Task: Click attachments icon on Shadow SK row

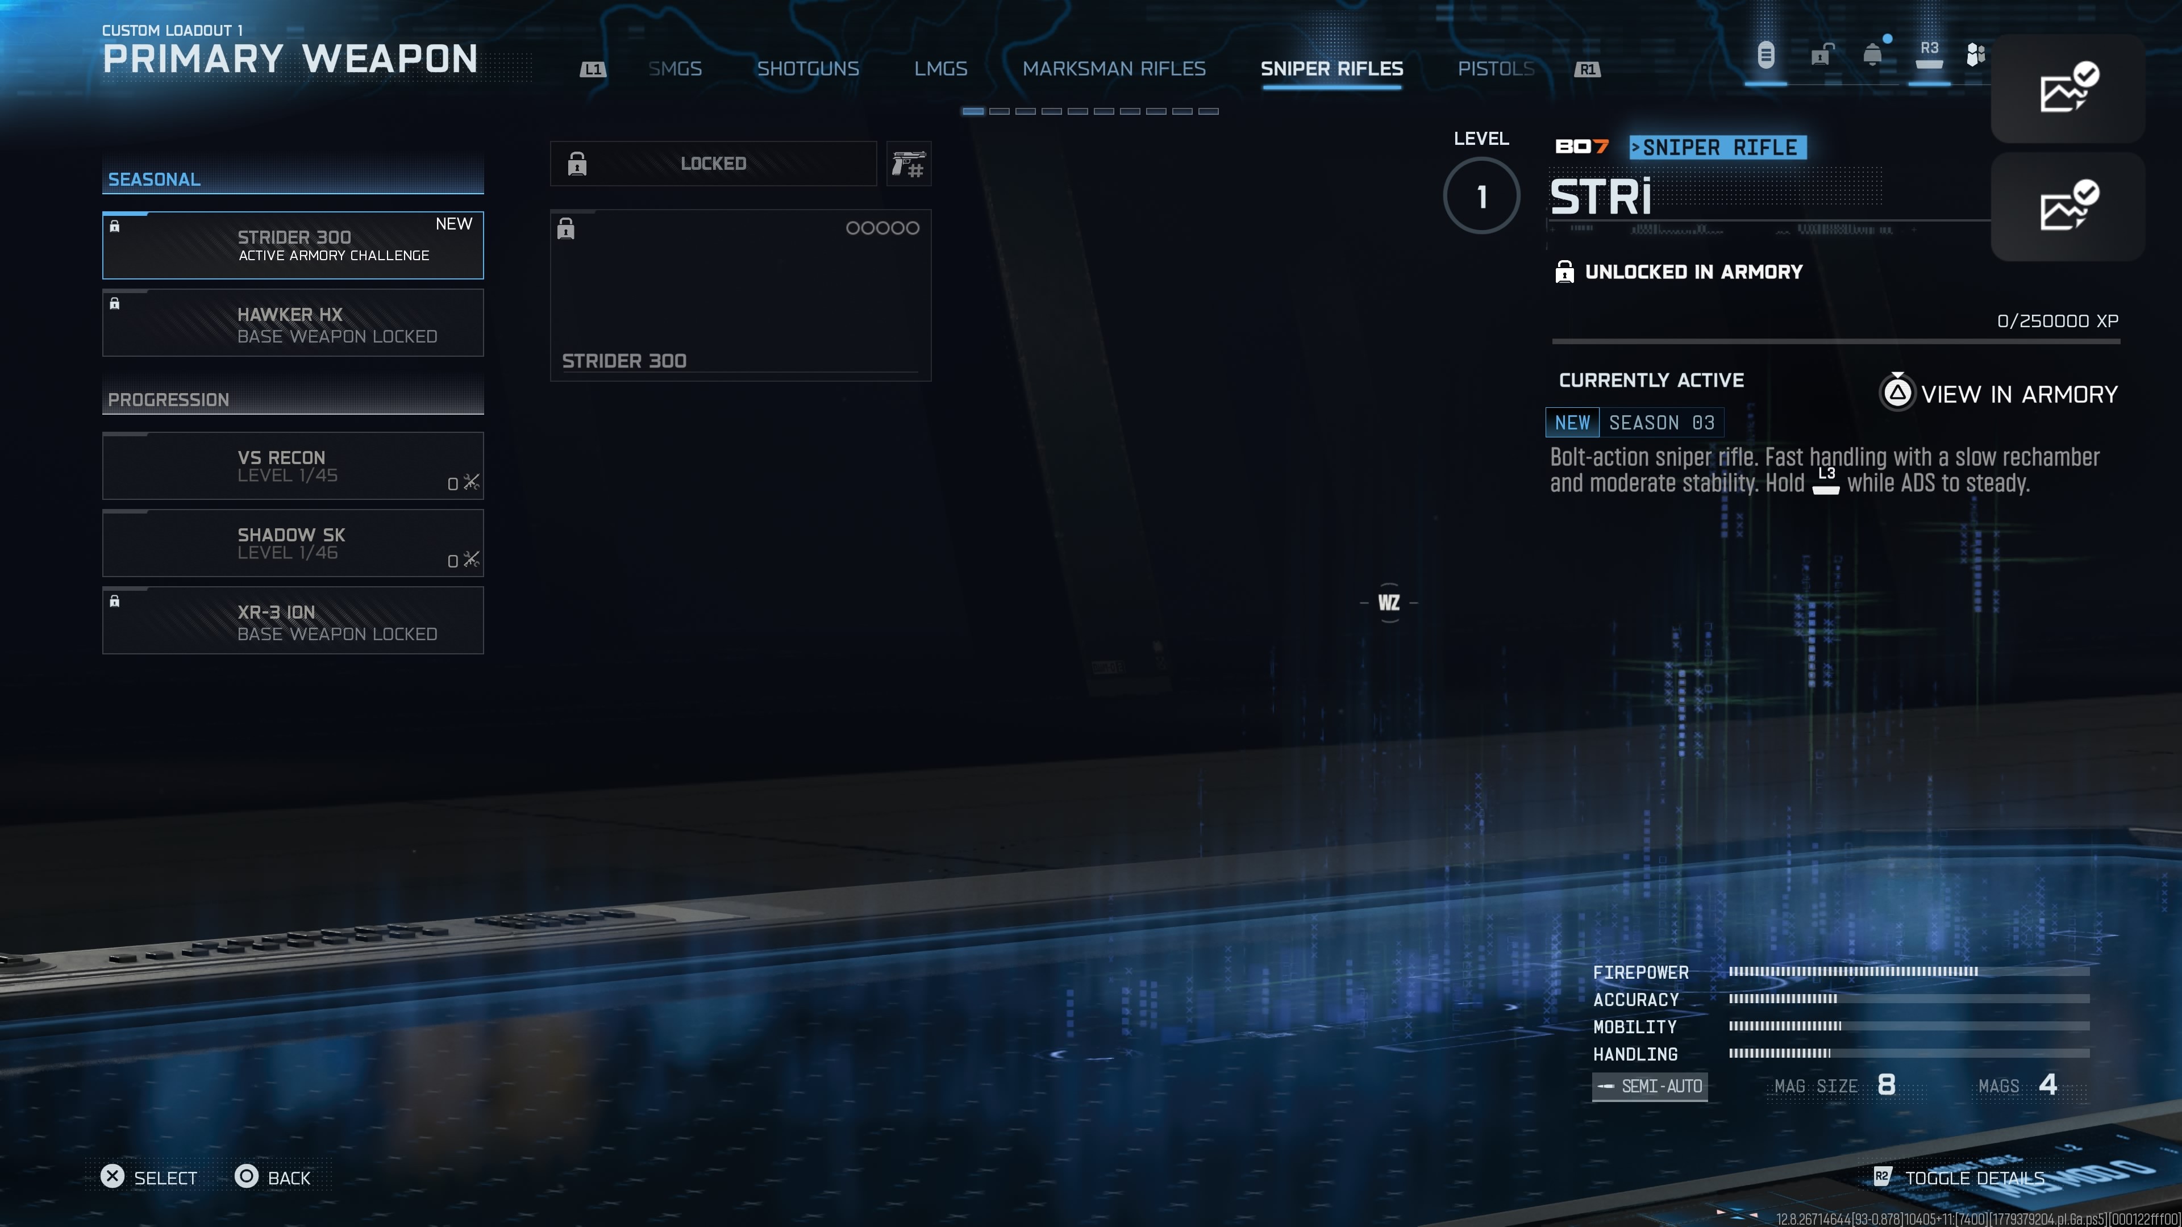Action: pos(471,559)
